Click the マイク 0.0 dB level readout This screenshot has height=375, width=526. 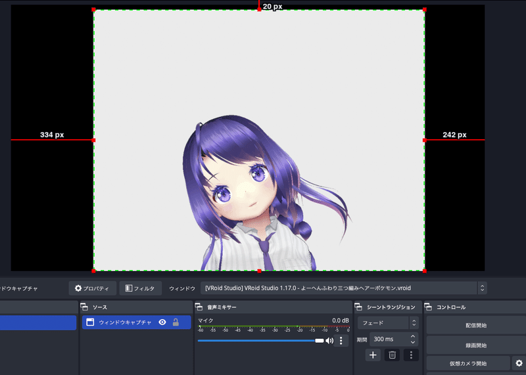point(341,320)
